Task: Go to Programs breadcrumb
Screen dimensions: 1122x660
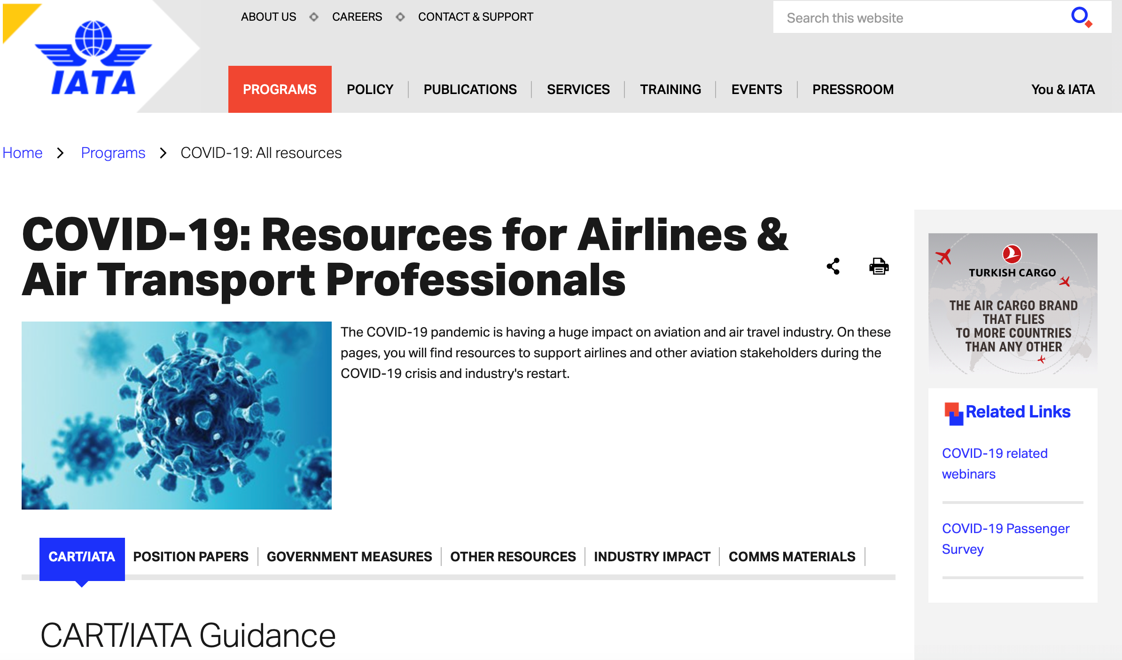Action: (113, 153)
